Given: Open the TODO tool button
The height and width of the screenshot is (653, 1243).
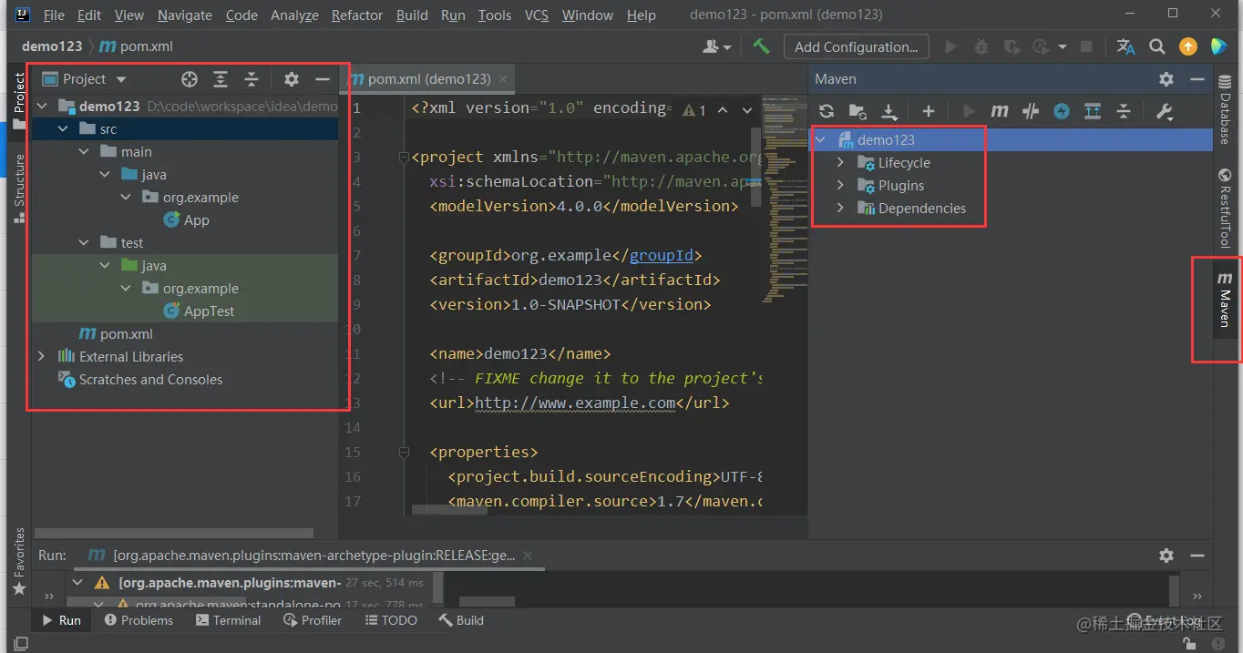Looking at the screenshot, I should coord(391,620).
